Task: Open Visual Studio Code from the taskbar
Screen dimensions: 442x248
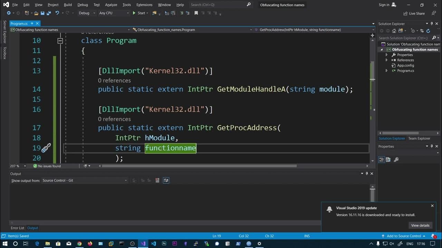Action: click(153, 244)
